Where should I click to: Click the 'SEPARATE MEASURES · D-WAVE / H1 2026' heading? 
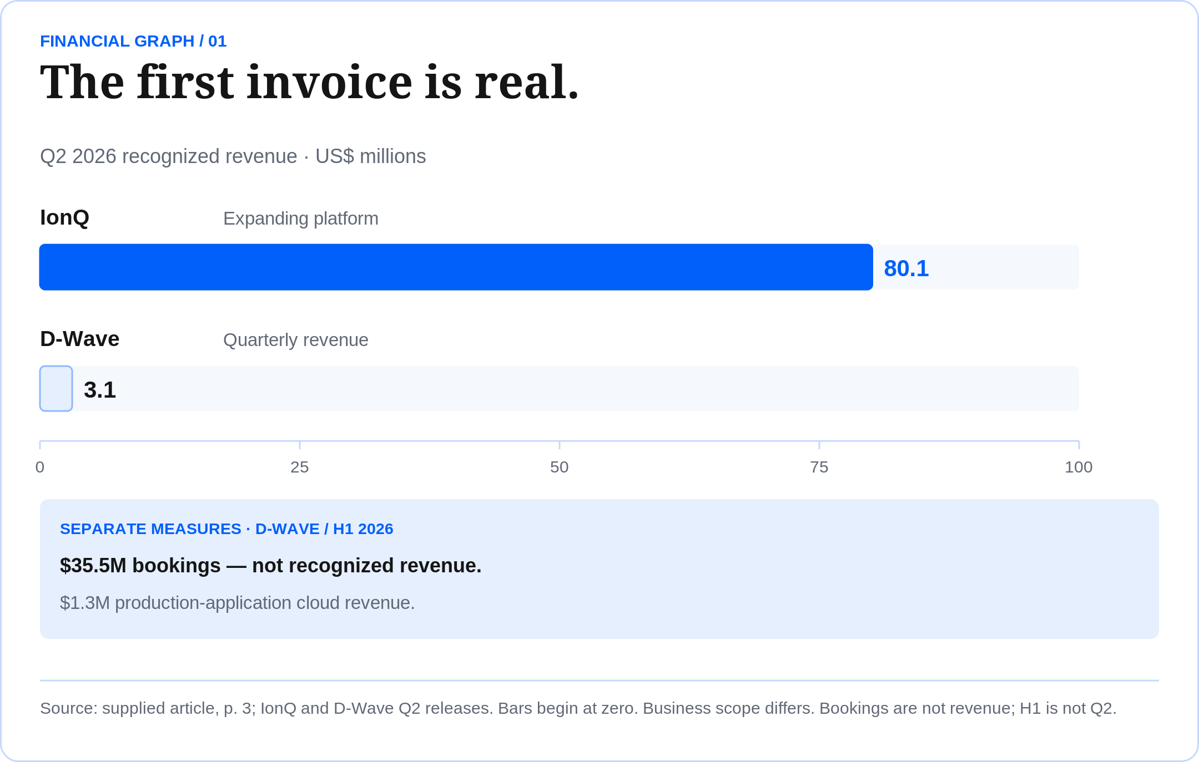tap(226, 529)
